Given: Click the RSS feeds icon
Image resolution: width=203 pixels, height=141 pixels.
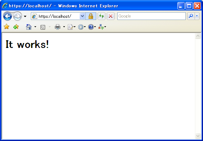Looking at the screenshot, I should pyautogui.click(x=43, y=27).
